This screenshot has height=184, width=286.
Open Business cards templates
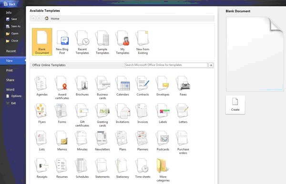[102, 88]
